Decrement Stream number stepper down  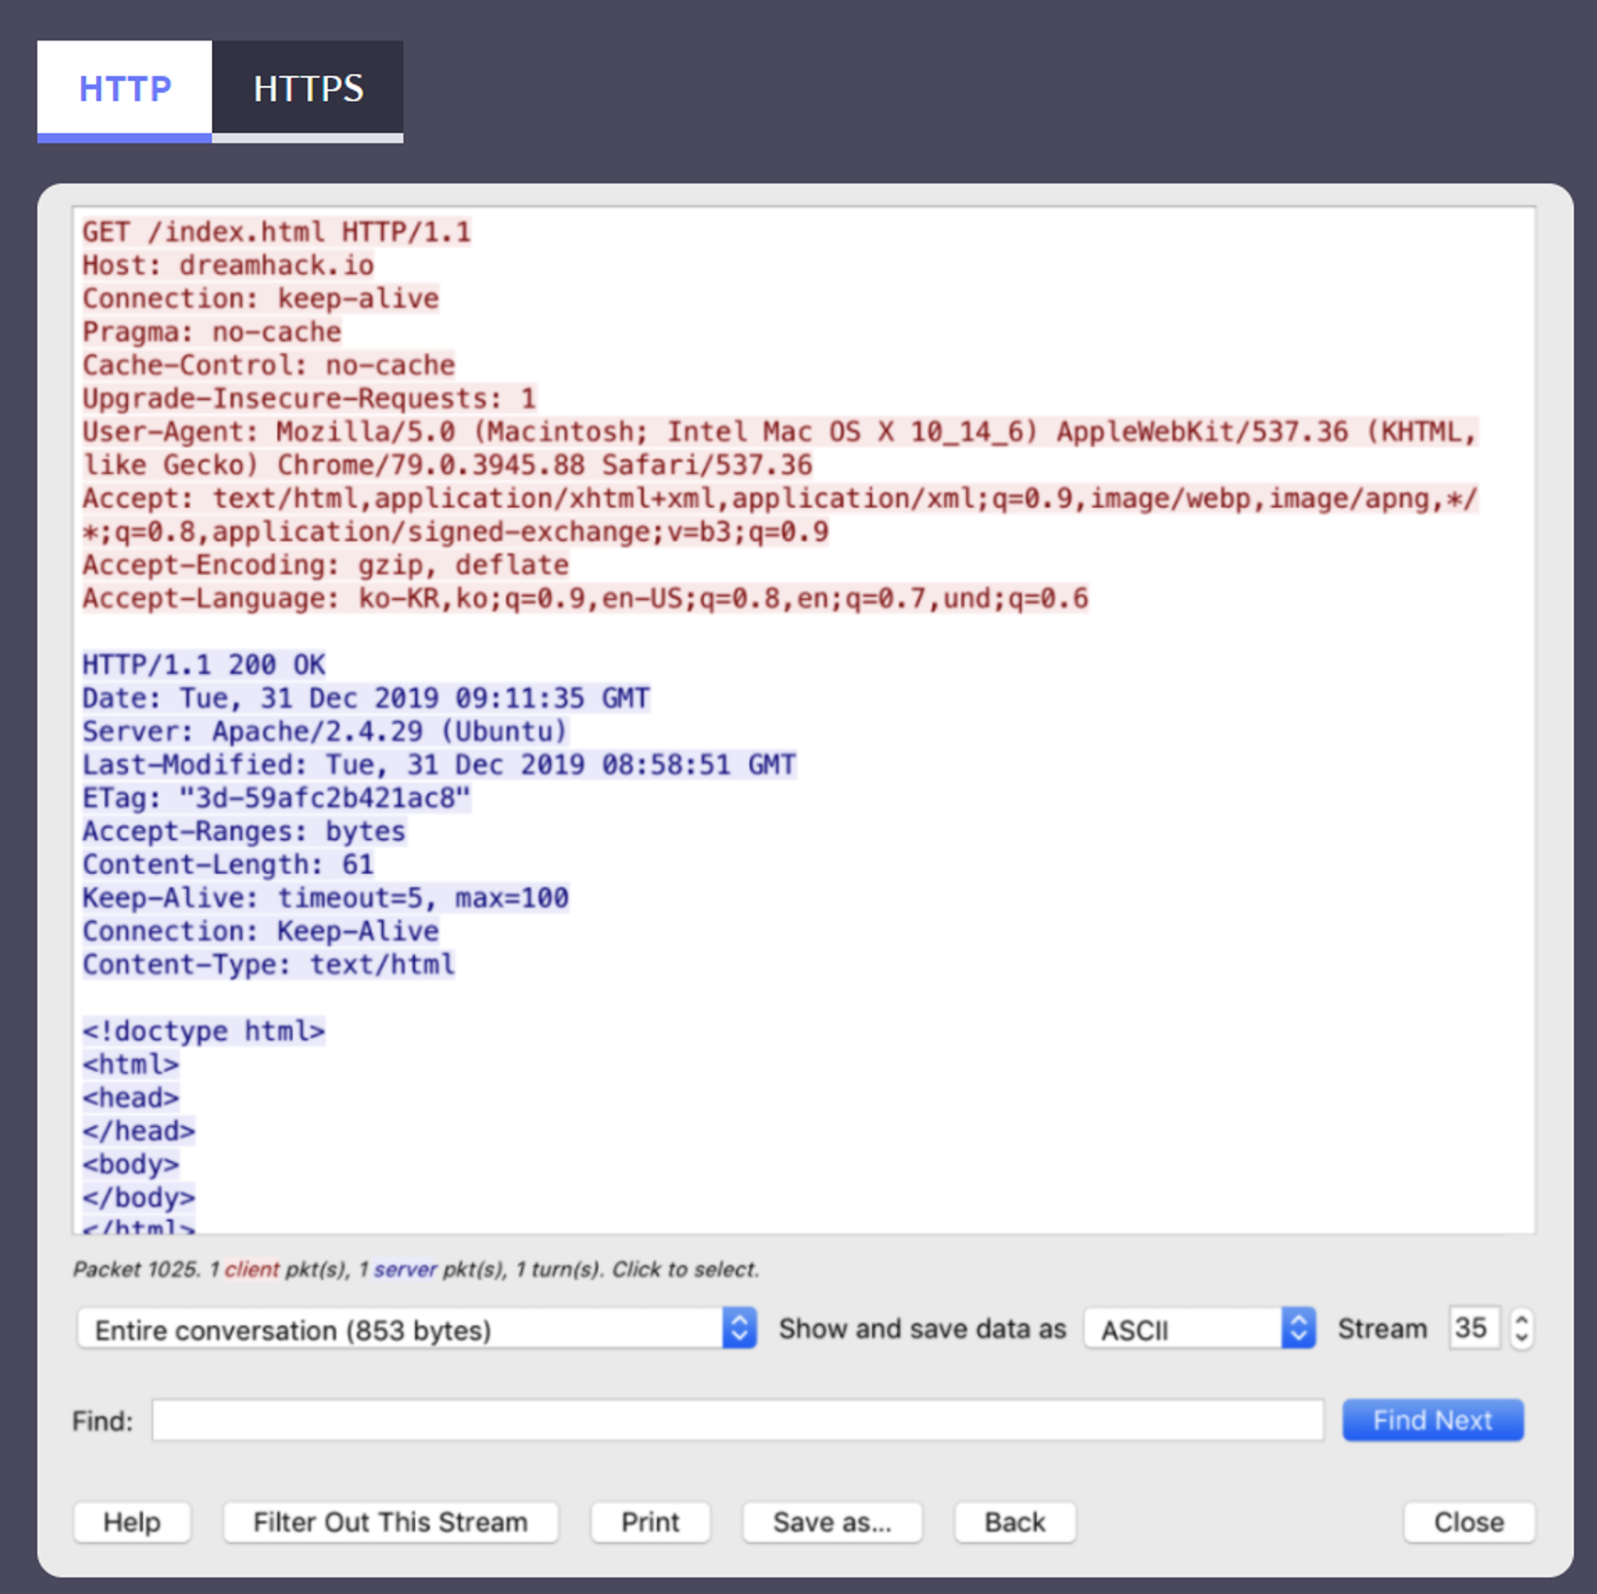point(1521,1338)
